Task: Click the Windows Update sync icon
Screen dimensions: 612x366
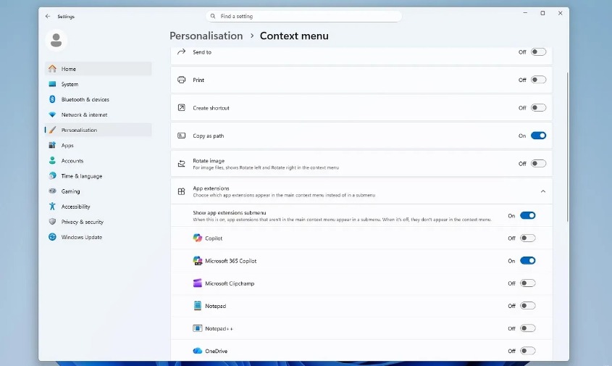Action: pos(52,237)
